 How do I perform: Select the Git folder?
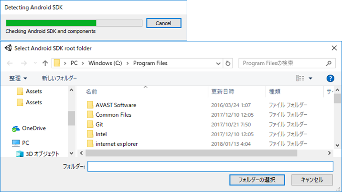coord(99,124)
